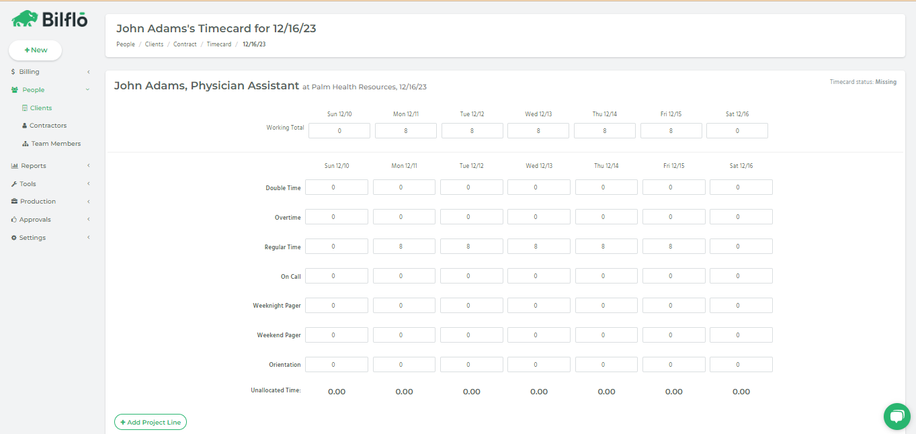916x434 pixels.
Task: Open the Team Members sidebar item
Action: (x=56, y=144)
